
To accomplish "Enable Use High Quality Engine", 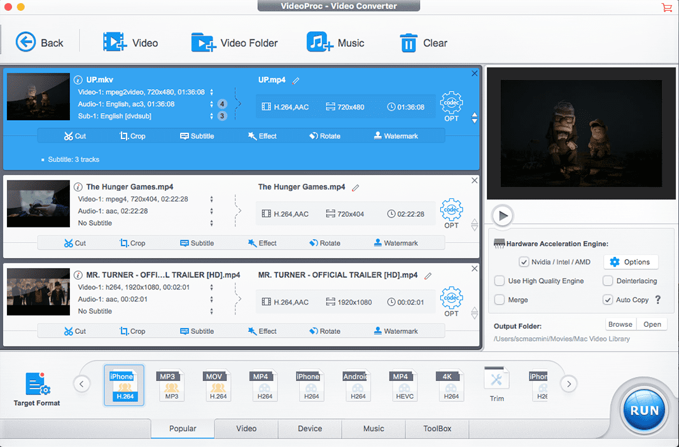I will [x=500, y=281].
